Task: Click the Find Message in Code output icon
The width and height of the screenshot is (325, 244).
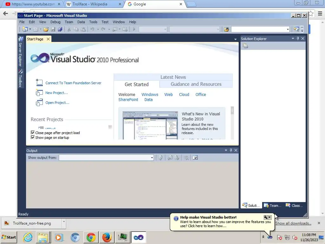Action: tap(160, 158)
